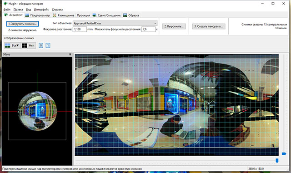Click the pin icon on Обзор panel

[x=70, y=54]
